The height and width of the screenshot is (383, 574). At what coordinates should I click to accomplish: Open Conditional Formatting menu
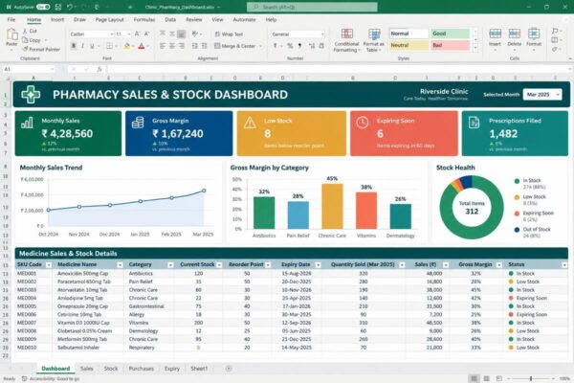click(x=346, y=40)
